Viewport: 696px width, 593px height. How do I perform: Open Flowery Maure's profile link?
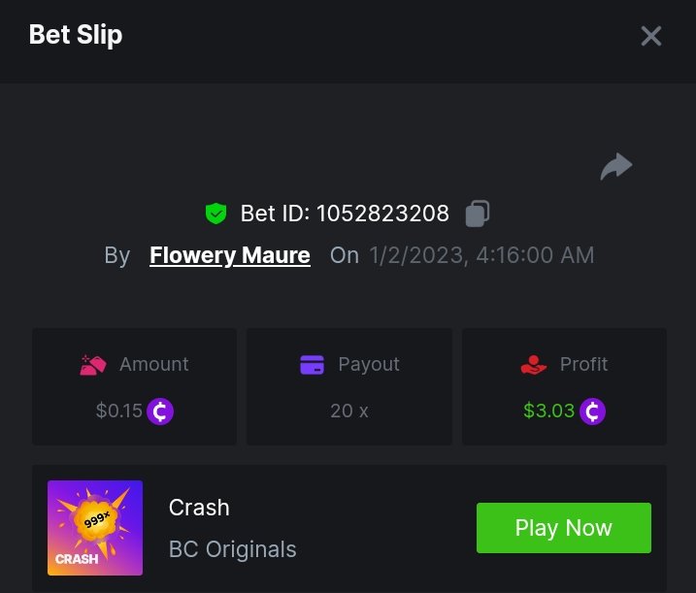[230, 256]
